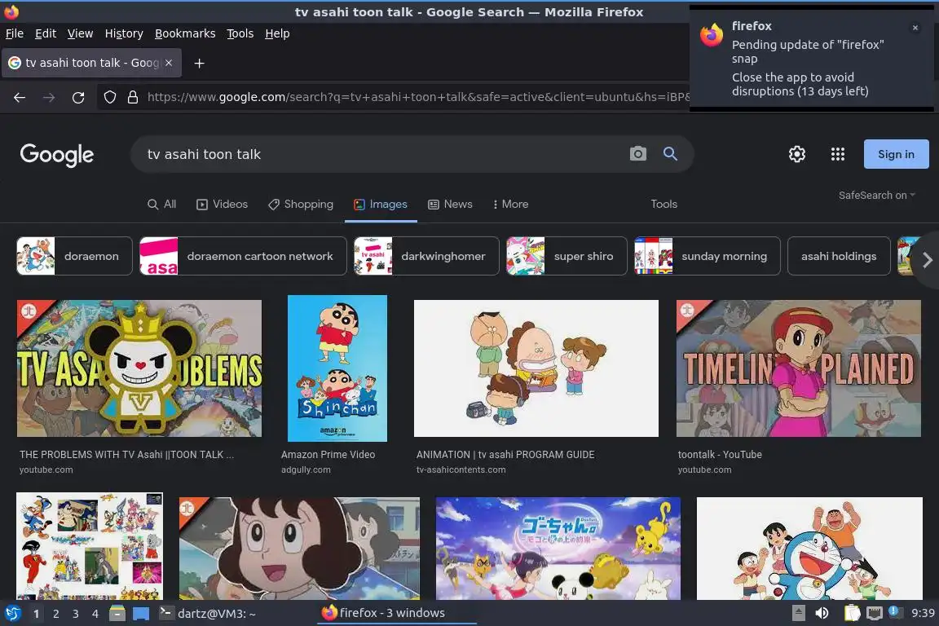The width and height of the screenshot is (939, 626).
Task: Click the adgully.com source link
Action: (x=306, y=469)
